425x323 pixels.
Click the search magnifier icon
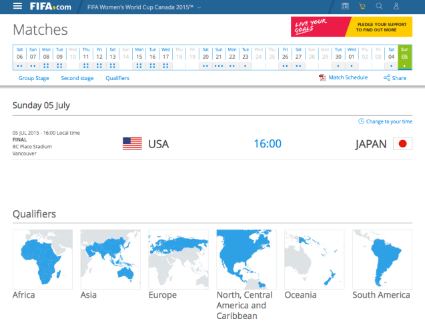[379, 6]
